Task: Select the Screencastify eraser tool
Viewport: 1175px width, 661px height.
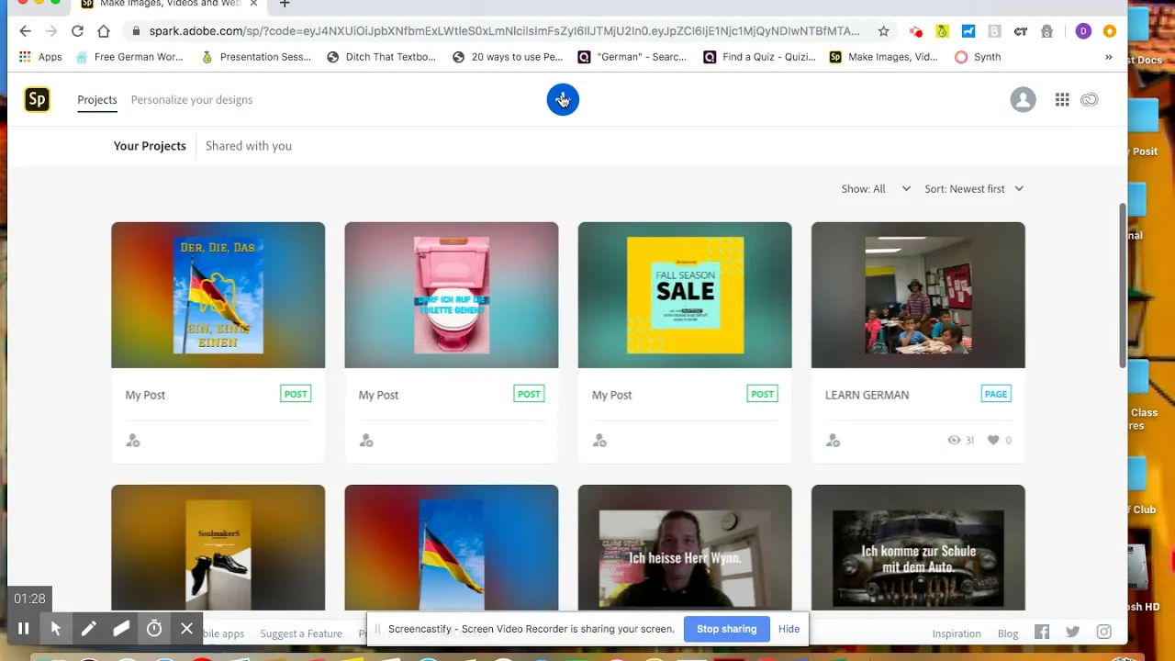Action: [x=121, y=628]
